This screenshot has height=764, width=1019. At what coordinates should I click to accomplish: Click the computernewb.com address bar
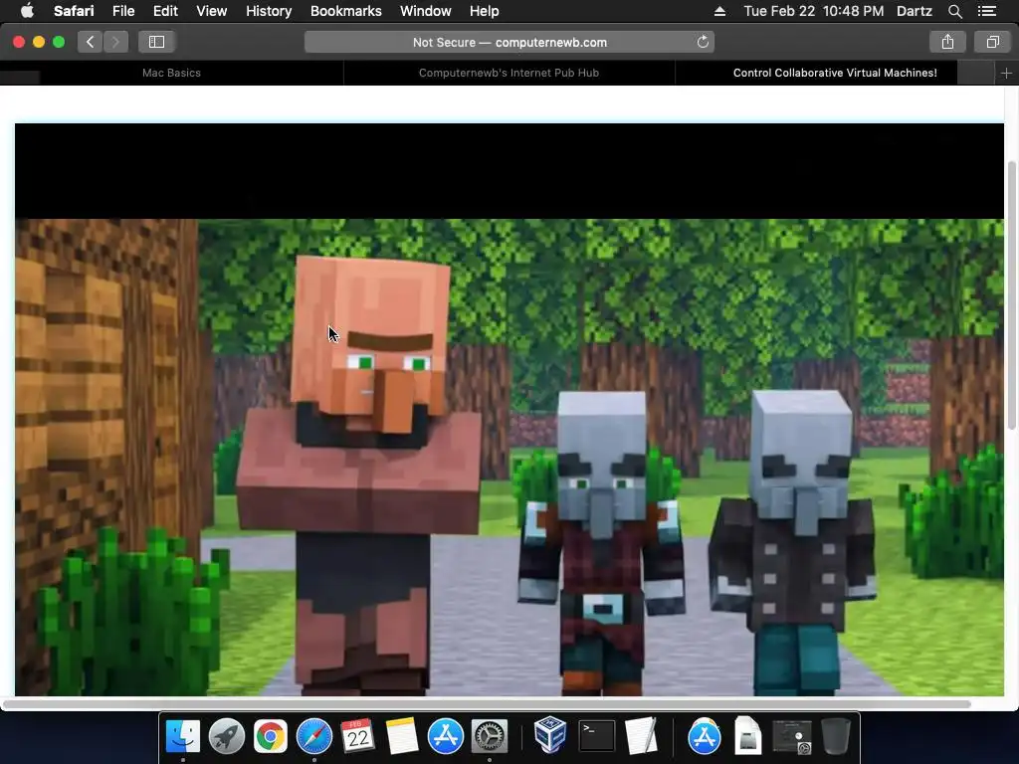coord(509,42)
